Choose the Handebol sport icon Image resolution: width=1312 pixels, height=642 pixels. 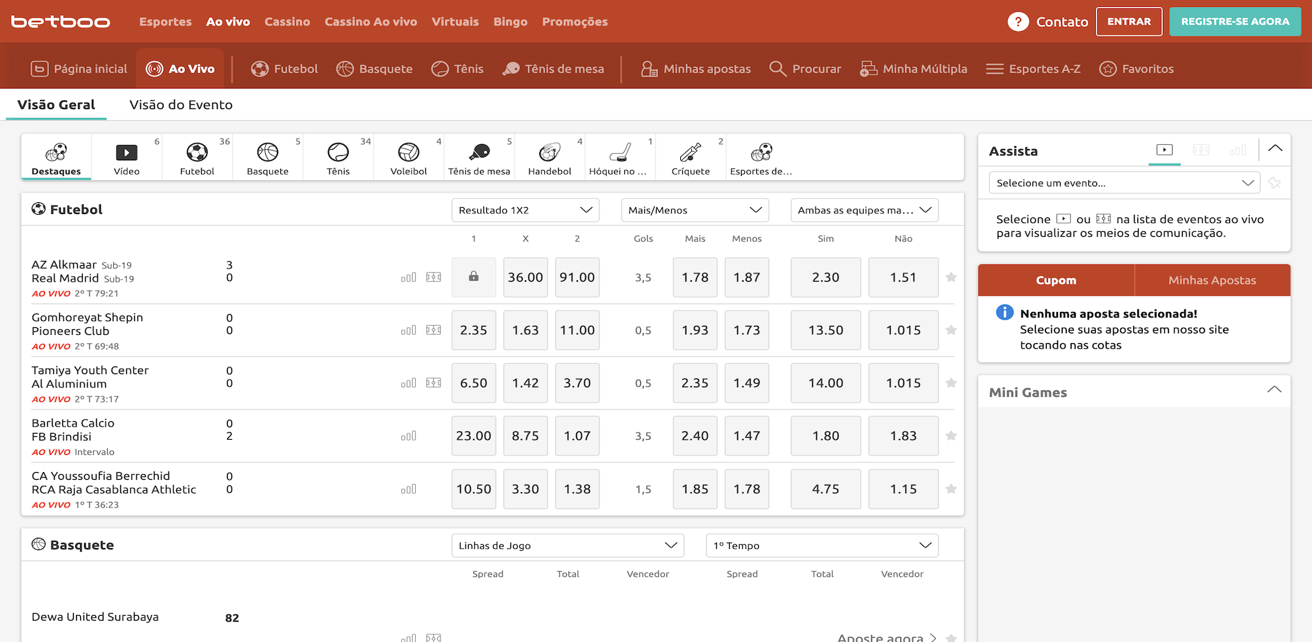click(550, 157)
